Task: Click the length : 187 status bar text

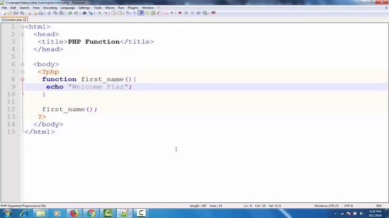Action: tap(198, 206)
